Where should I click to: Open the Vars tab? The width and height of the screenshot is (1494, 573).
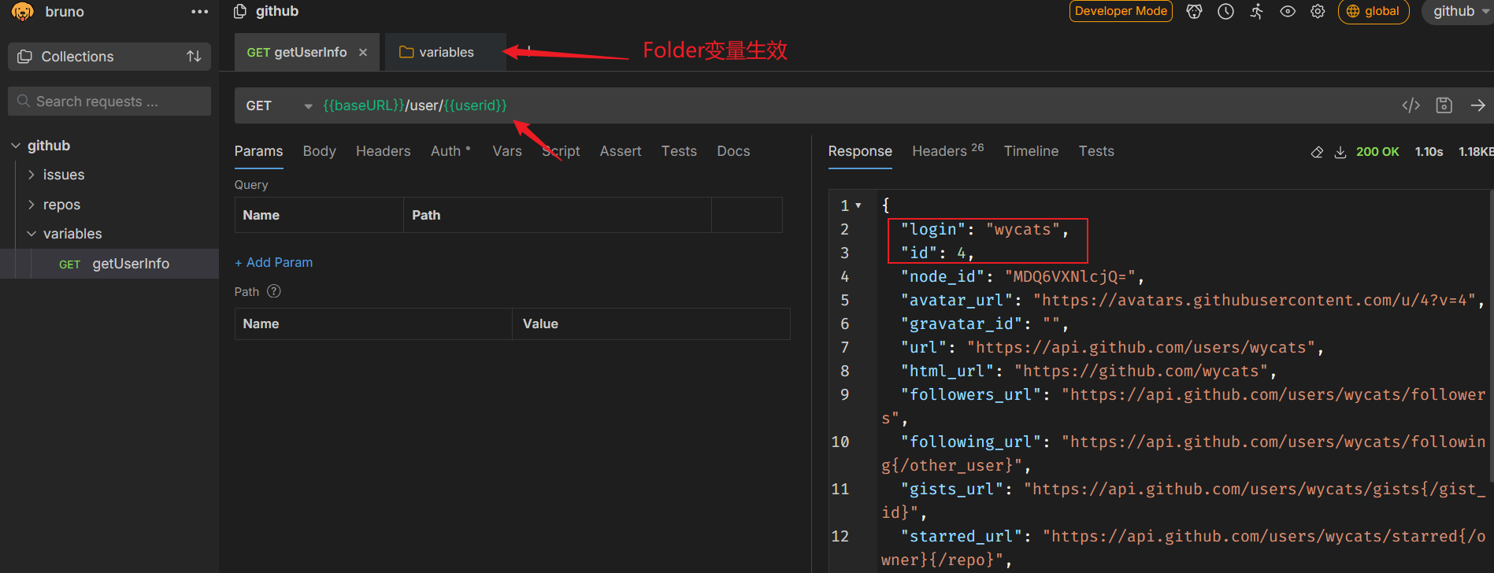pos(507,151)
